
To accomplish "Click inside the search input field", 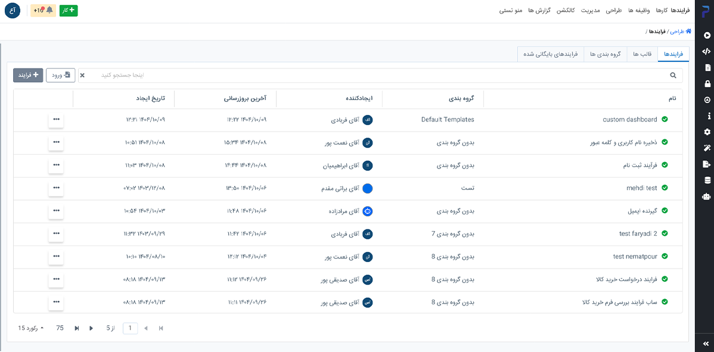I will click(x=358, y=75).
